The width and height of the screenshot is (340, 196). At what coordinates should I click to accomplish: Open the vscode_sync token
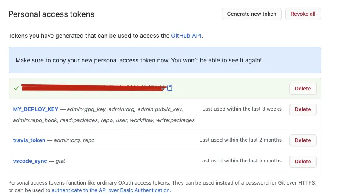30,161
